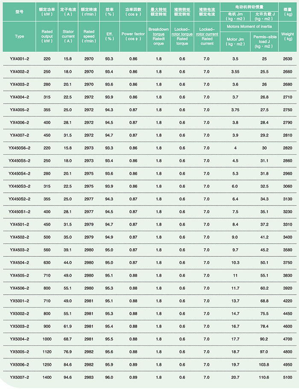Click the weight value 2630

[287, 59]
